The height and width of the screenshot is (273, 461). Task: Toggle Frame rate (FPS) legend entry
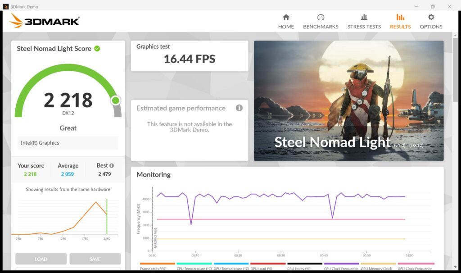tap(157, 267)
